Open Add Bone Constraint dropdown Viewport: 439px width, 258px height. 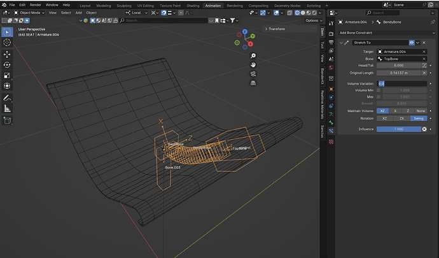pos(387,33)
